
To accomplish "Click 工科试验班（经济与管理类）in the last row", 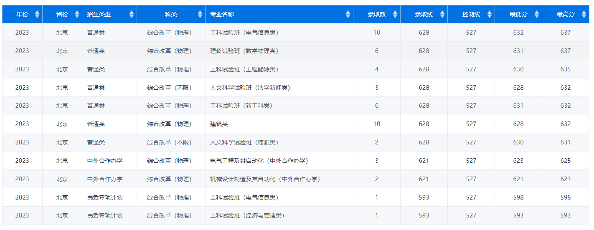I will [247, 216].
